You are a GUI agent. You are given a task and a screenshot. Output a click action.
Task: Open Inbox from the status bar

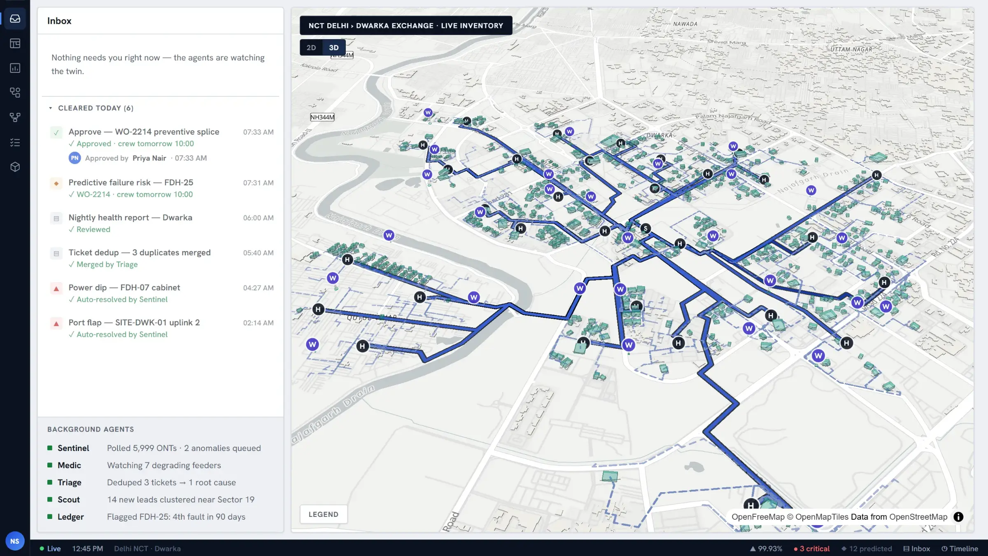point(917,549)
